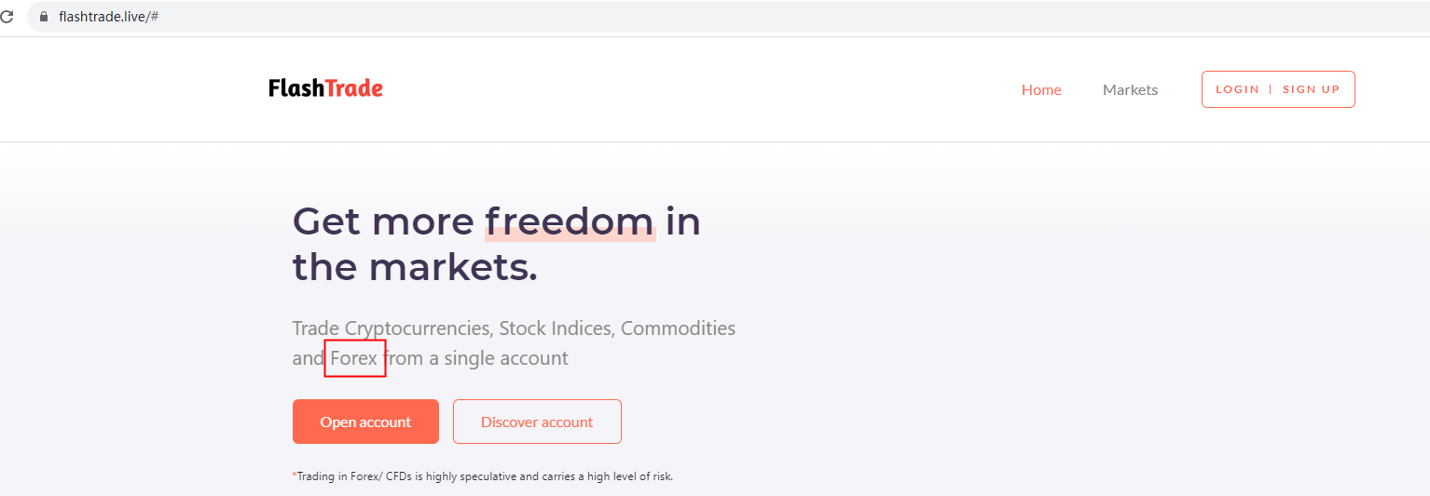Click the red asterisk before the disclaimer
The image size is (1430, 496).
coord(295,476)
